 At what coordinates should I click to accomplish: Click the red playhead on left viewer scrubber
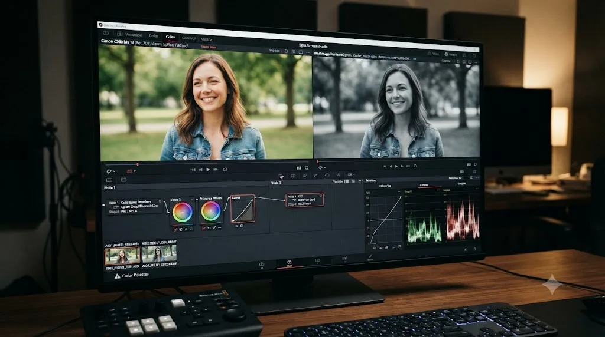(137, 164)
